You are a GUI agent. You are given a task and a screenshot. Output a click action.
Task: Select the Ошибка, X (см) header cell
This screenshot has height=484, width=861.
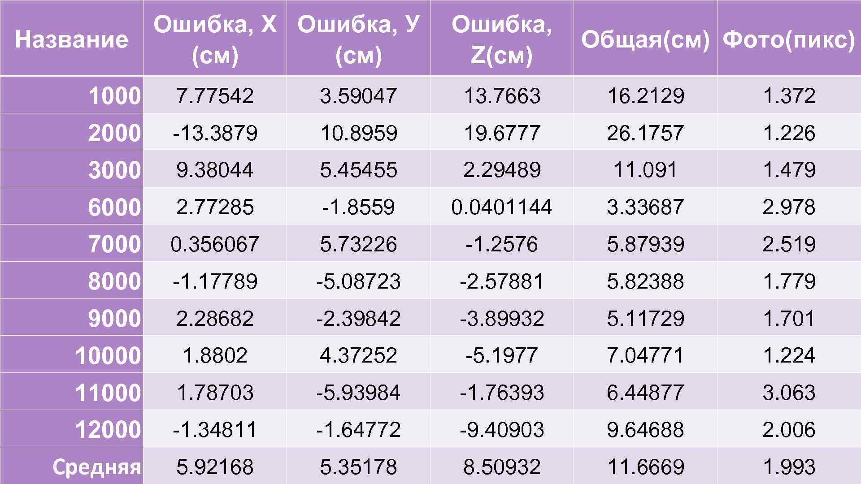[x=215, y=39]
